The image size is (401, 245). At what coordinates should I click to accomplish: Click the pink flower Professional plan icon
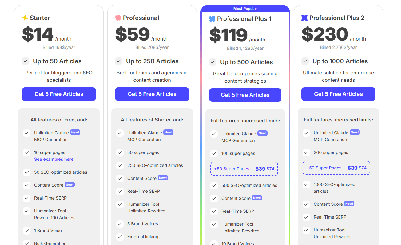point(118,18)
